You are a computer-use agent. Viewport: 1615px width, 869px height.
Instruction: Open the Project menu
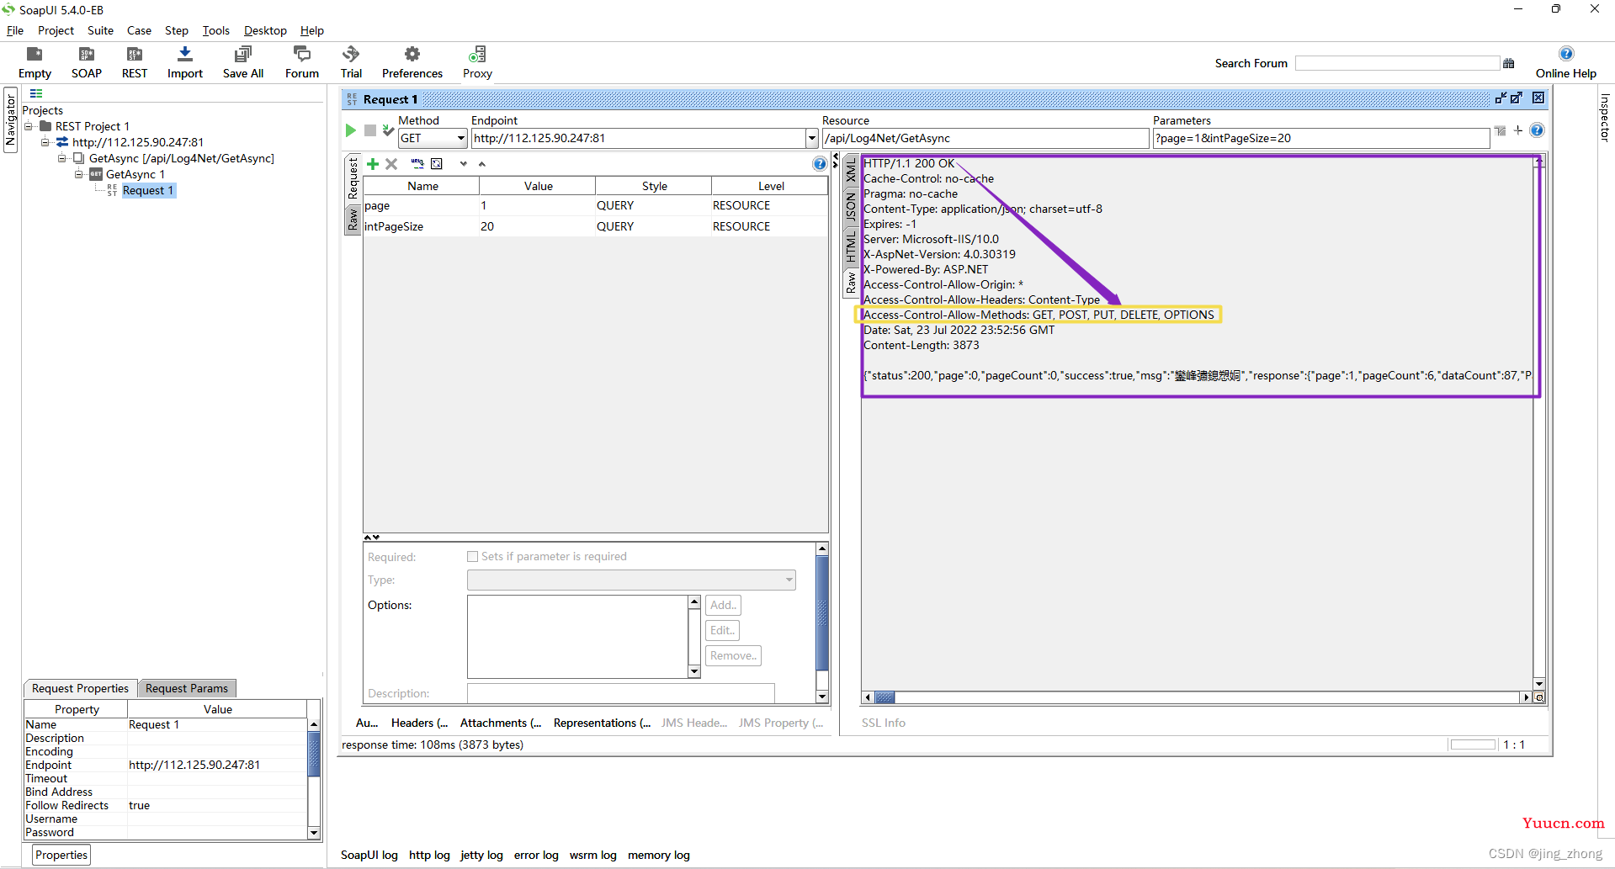[x=56, y=30]
